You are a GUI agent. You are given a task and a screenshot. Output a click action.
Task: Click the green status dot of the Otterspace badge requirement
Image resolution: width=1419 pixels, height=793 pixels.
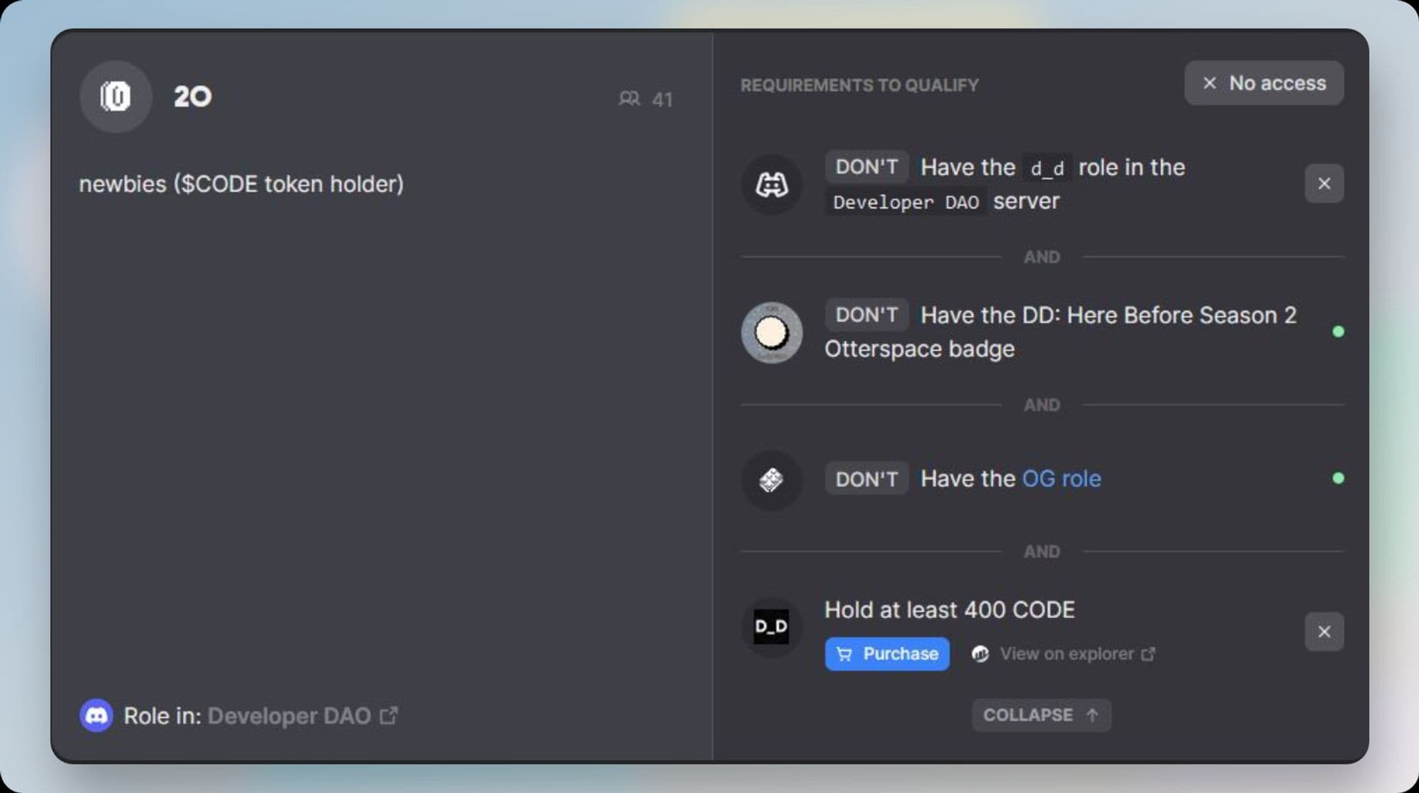(x=1338, y=332)
